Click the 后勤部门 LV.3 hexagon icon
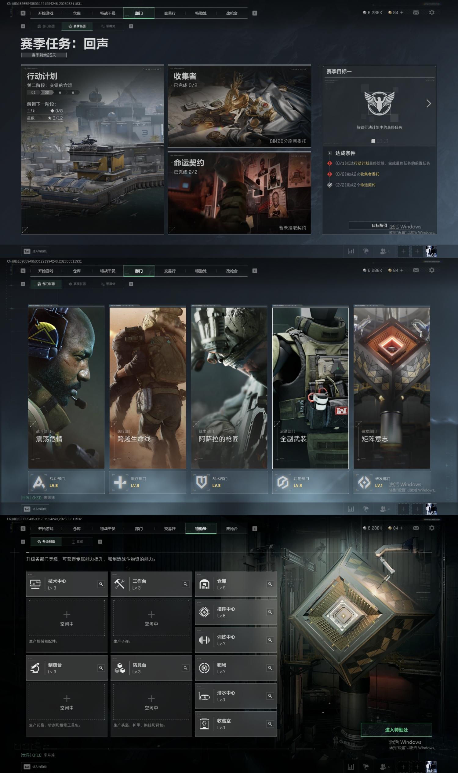 [x=283, y=482]
